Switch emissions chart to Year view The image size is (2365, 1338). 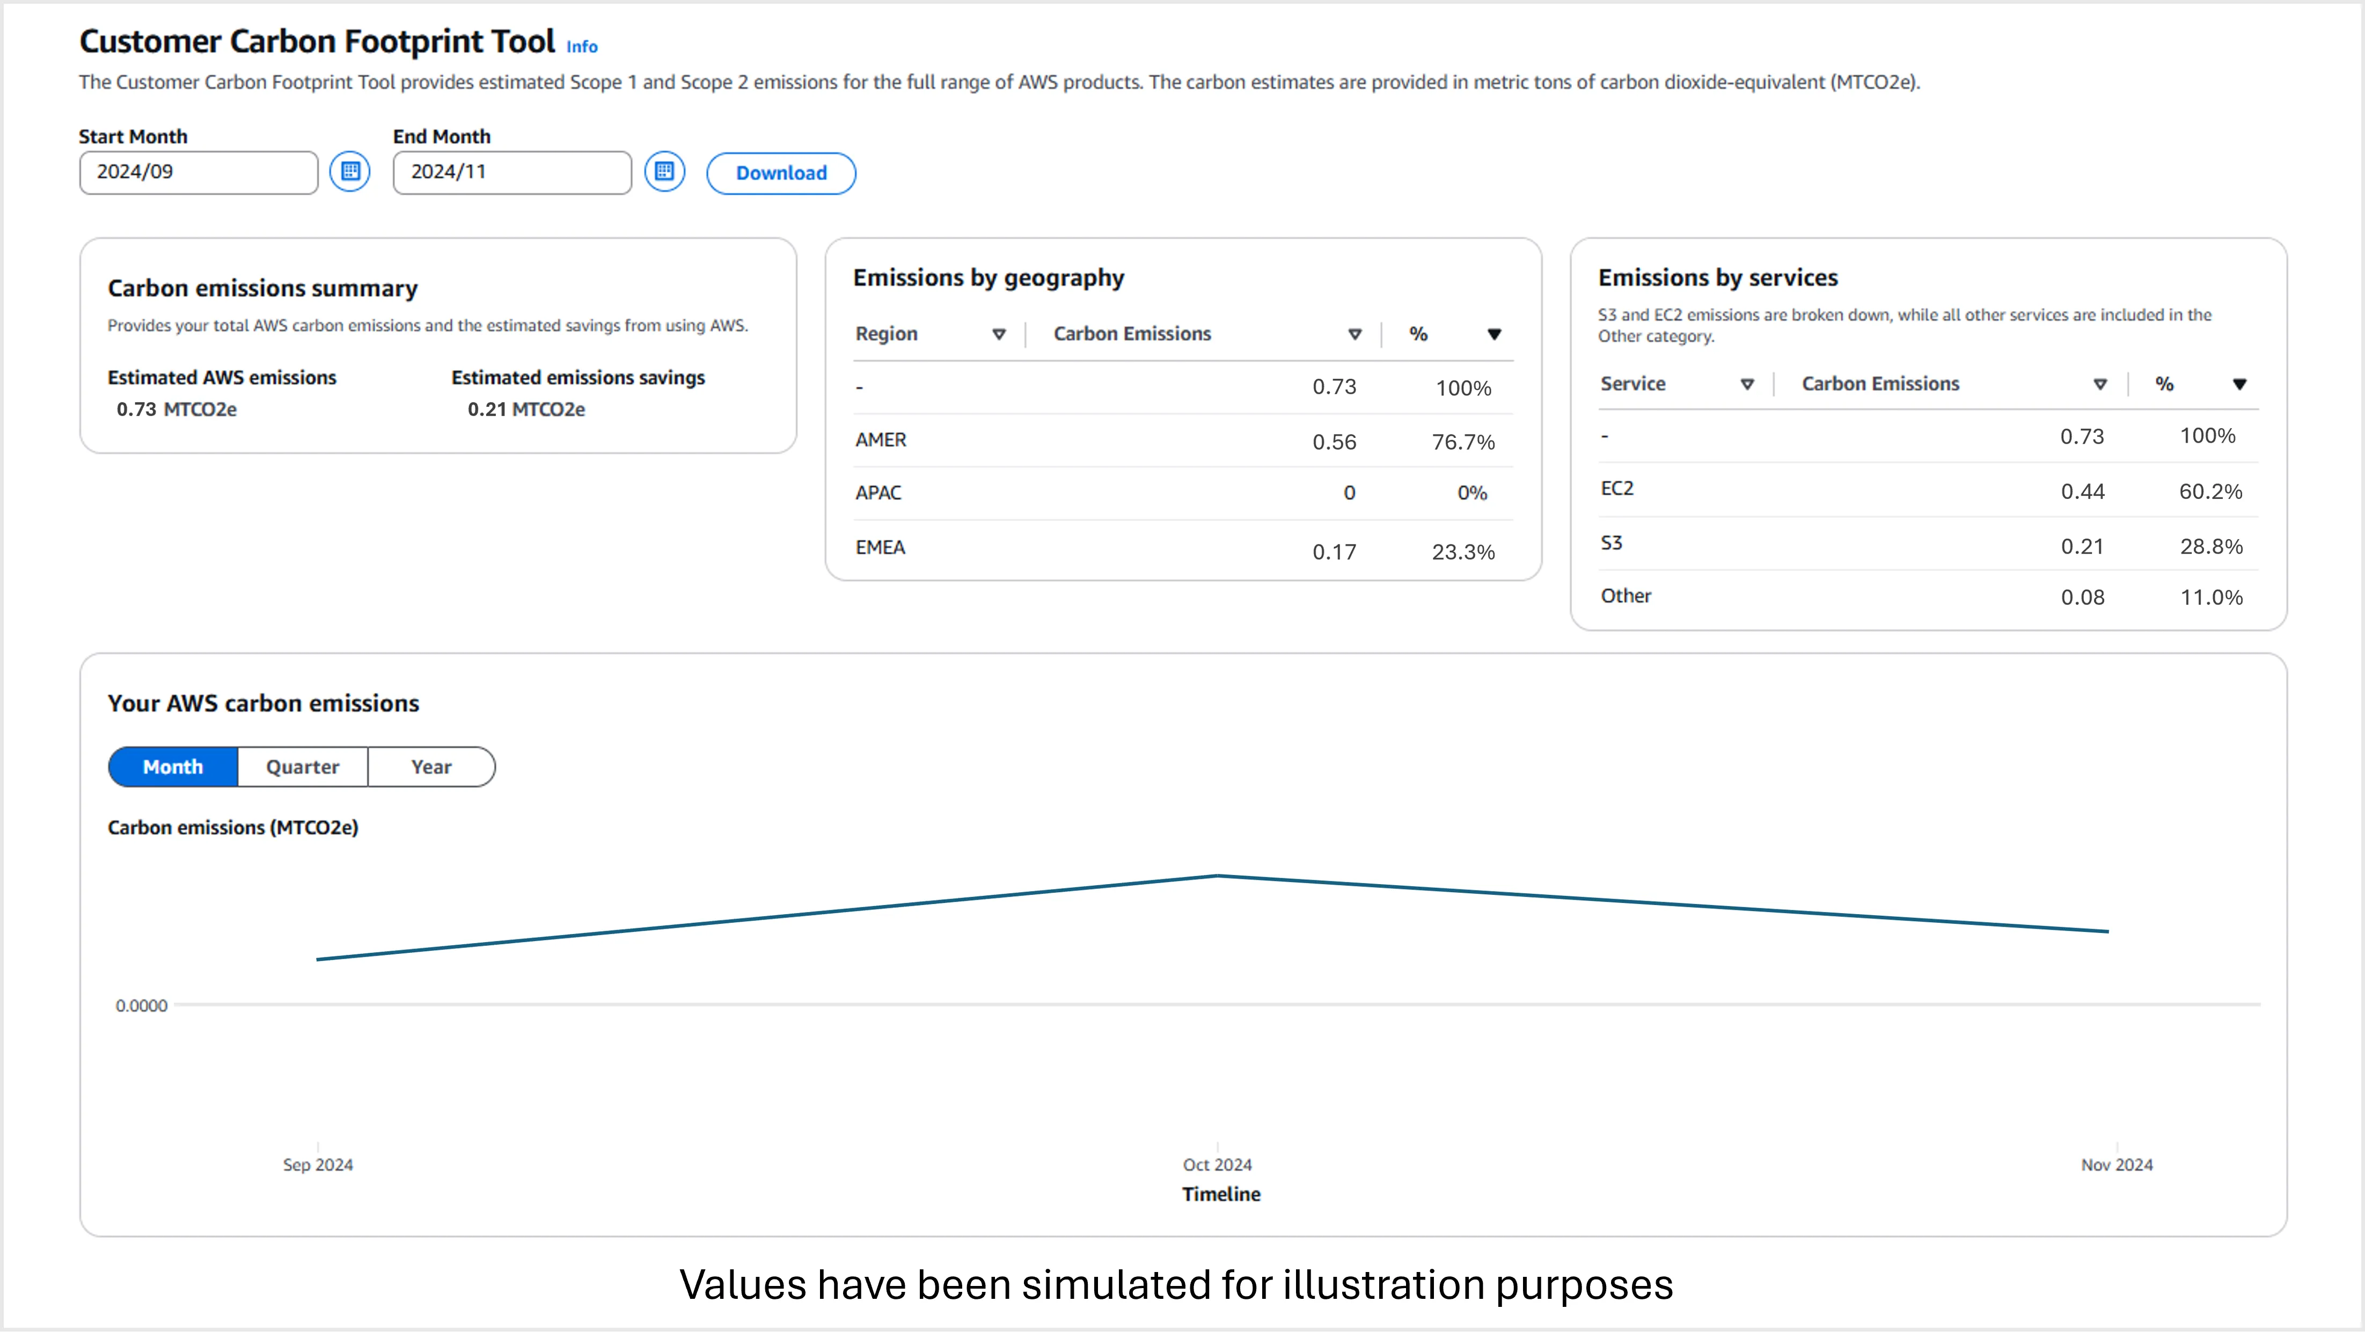[431, 767]
